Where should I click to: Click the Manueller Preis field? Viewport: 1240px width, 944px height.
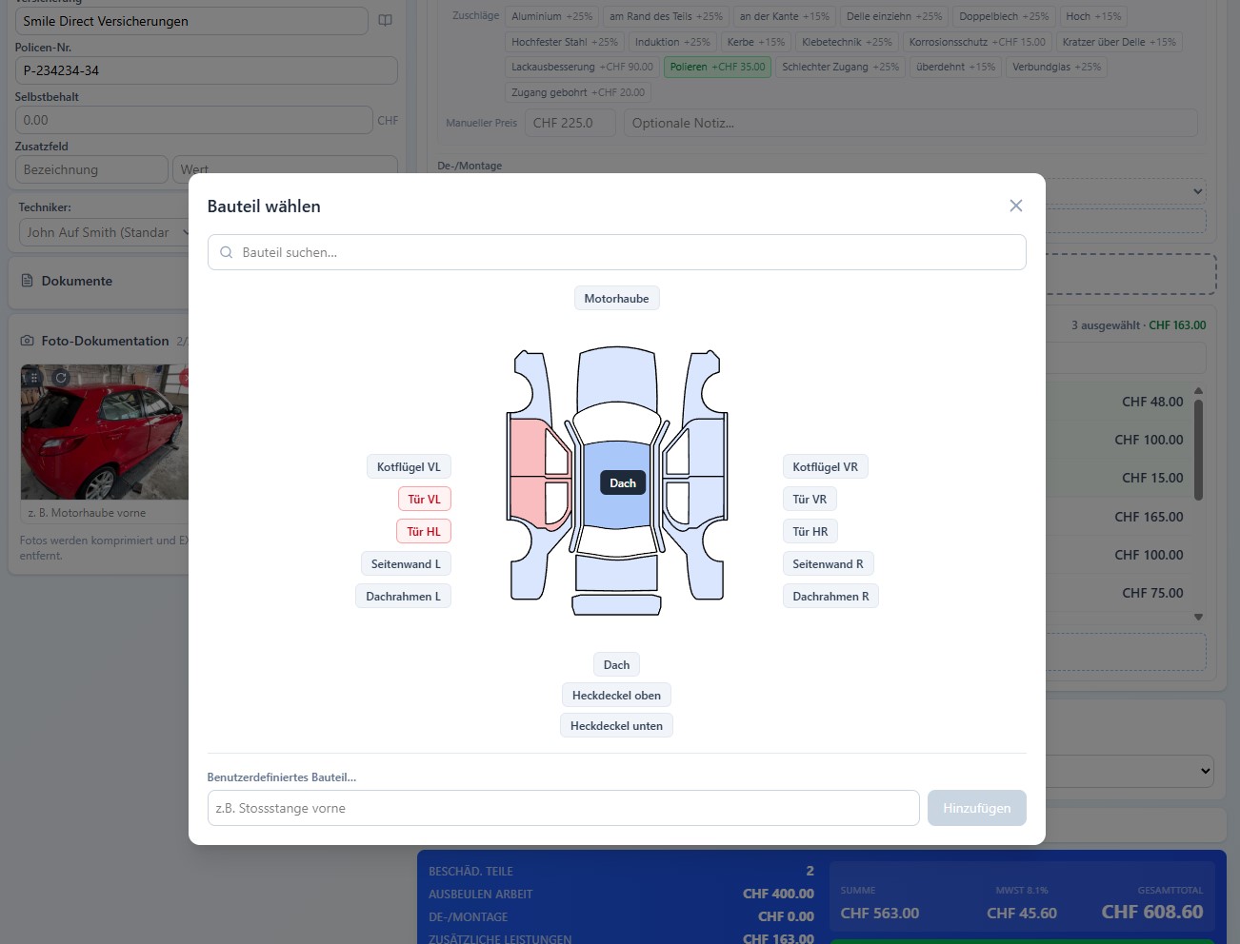[x=570, y=123]
